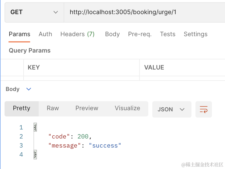Click the "code" key on line 2
The width and height of the screenshot is (225, 169).
(59, 136)
